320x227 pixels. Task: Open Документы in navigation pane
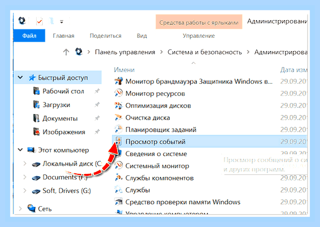[x=60, y=119]
